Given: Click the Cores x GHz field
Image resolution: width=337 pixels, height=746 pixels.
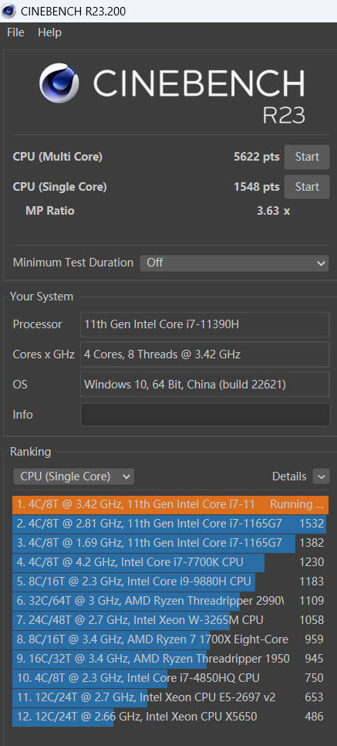Looking at the screenshot, I should click(x=205, y=354).
